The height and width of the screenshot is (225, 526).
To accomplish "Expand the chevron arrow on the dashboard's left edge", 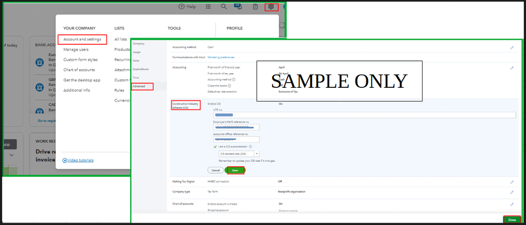I will (12, 155).
